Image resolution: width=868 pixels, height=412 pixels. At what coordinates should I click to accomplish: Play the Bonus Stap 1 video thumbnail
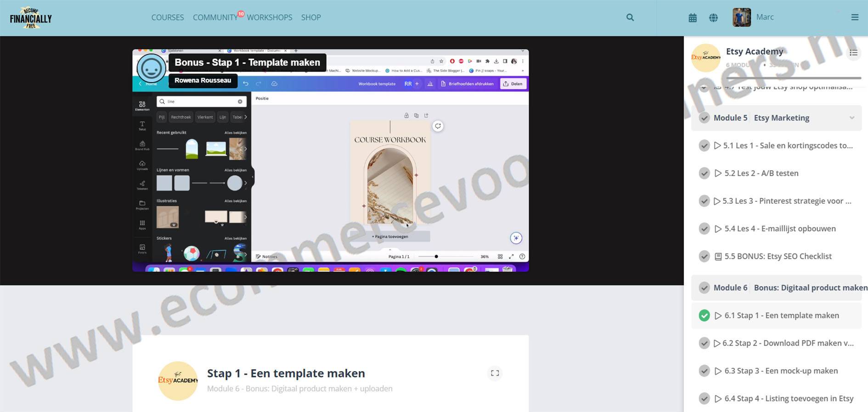[x=330, y=160]
